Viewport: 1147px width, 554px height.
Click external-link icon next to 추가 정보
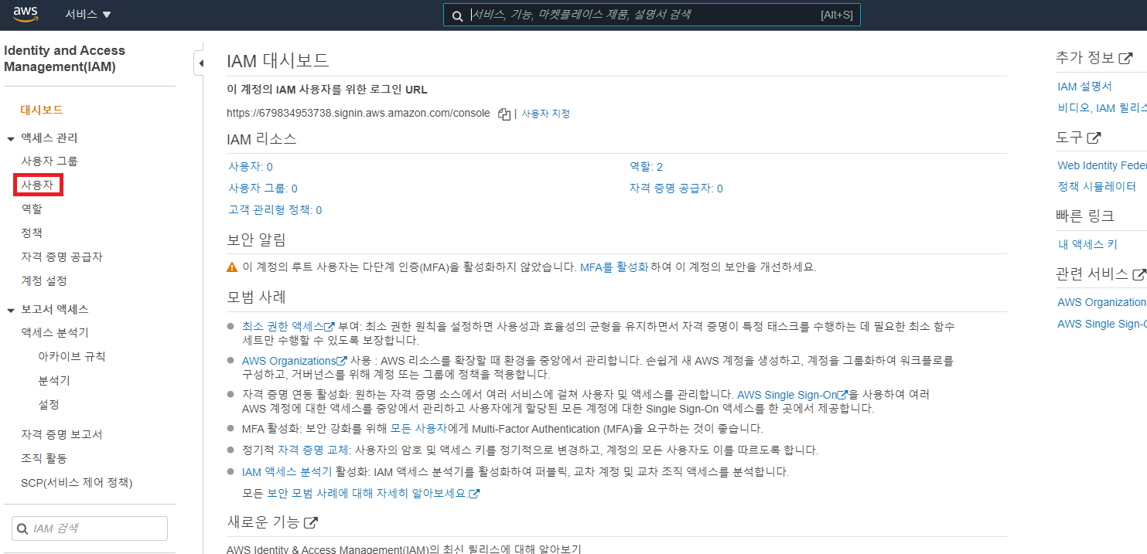pos(1127,58)
